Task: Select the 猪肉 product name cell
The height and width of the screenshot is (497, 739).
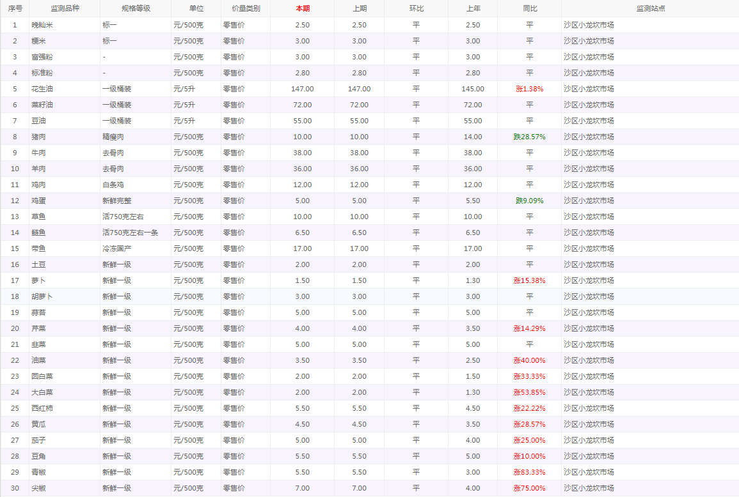Action: pos(38,137)
